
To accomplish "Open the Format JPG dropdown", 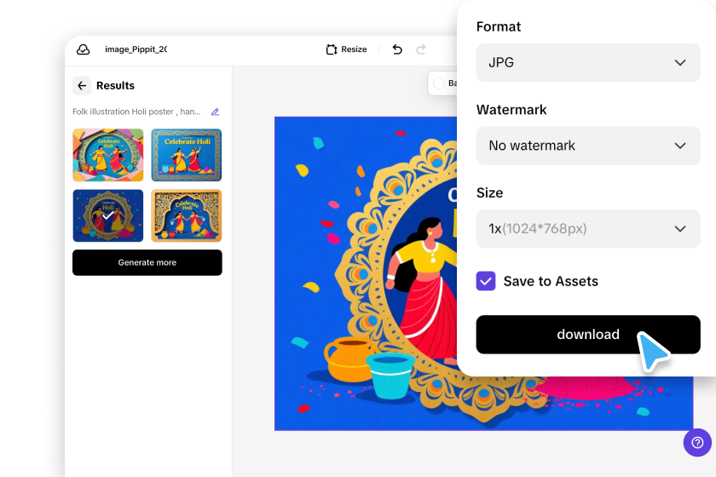I will pyautogui.click(x=588, y=62).
